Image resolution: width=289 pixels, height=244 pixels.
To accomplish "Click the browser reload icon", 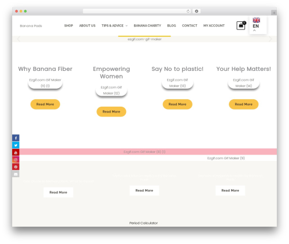I will [188, 12].
